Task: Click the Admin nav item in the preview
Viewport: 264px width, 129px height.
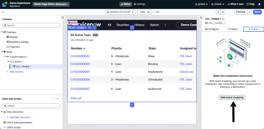Action: (x=154, y=25)
